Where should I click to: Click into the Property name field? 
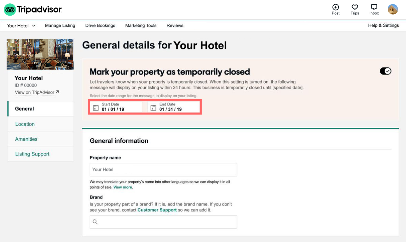pyautogui.click(x=163, y=169)
